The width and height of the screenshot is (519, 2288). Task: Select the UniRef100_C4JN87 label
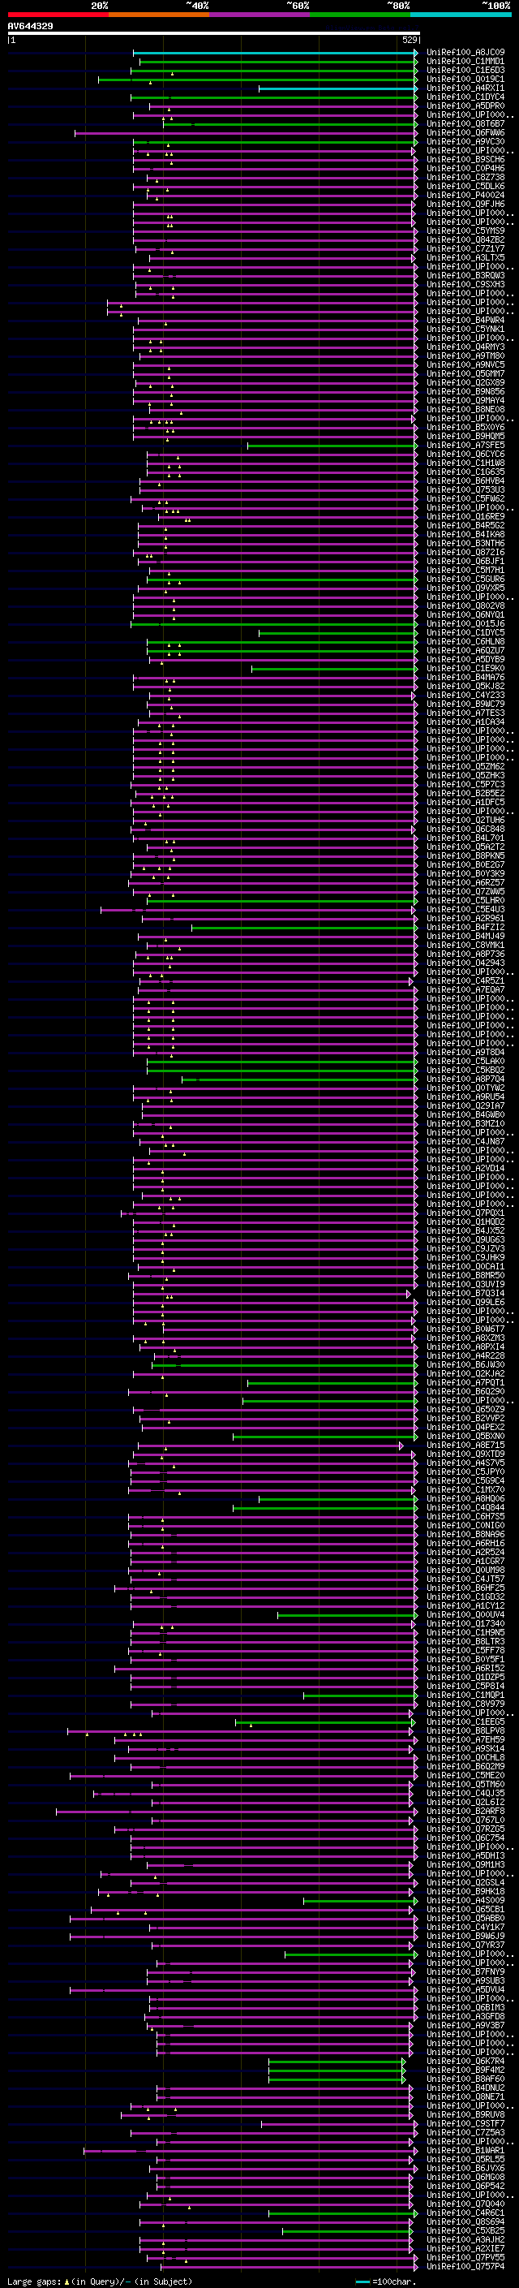(x=465, y=1141)
